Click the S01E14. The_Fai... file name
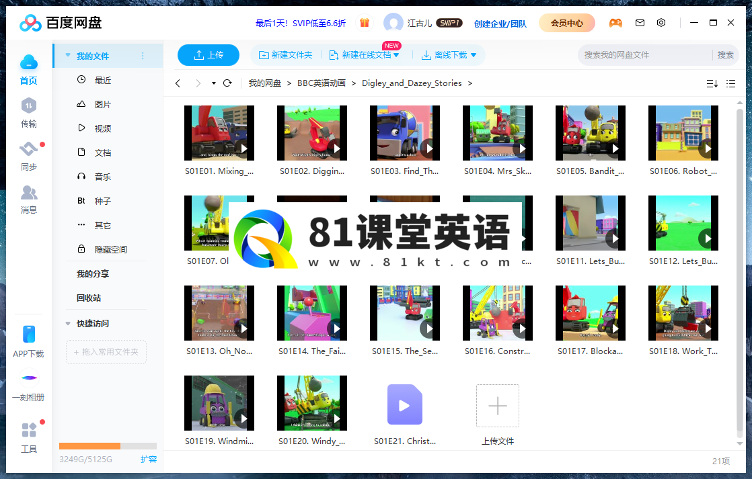This screenshot has width=752, height=479. (312, 351)
